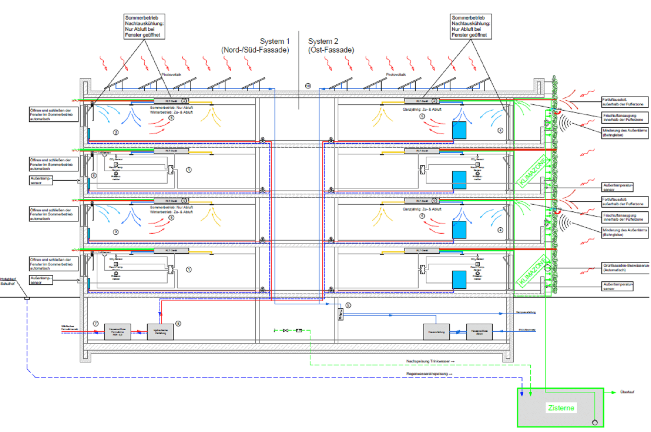Select the top-left Sommerbetrieb Nachtauskühlung note box
The height and width of the screenshot is (432, 651).
pos(144,26)
